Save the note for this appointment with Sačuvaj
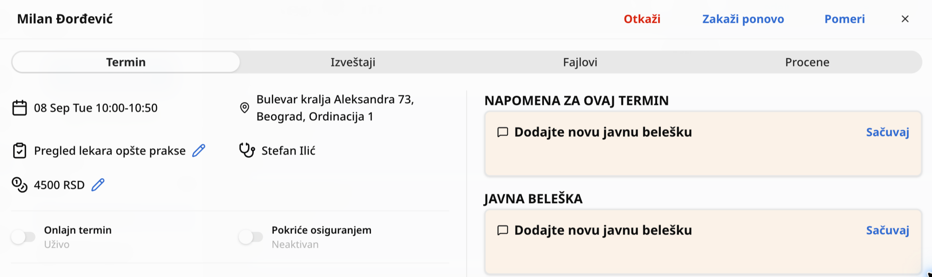 point(888,132)
